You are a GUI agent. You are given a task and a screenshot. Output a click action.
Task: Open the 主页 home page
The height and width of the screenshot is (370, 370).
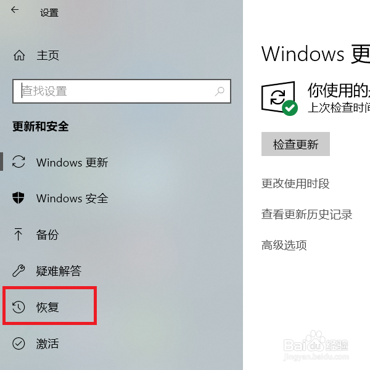point(47,55)
